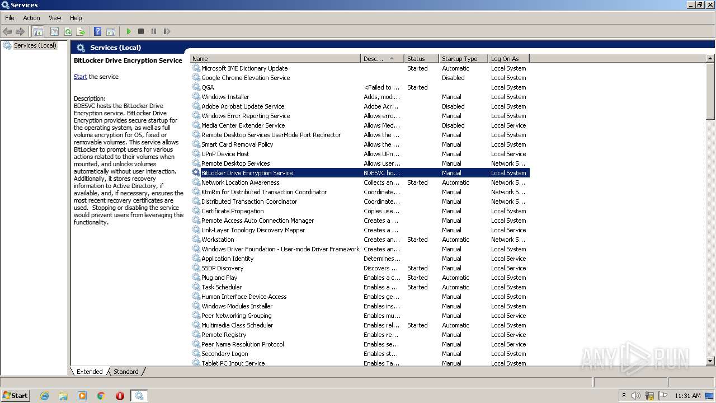Screen dimensions: 716x403
Task: Click the Forward arrow toolbar icon
Action: [20, 31]
